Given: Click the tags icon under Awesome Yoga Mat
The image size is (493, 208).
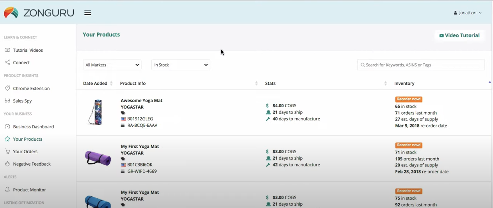Looking at the screenshot, I should coord(123,113).
